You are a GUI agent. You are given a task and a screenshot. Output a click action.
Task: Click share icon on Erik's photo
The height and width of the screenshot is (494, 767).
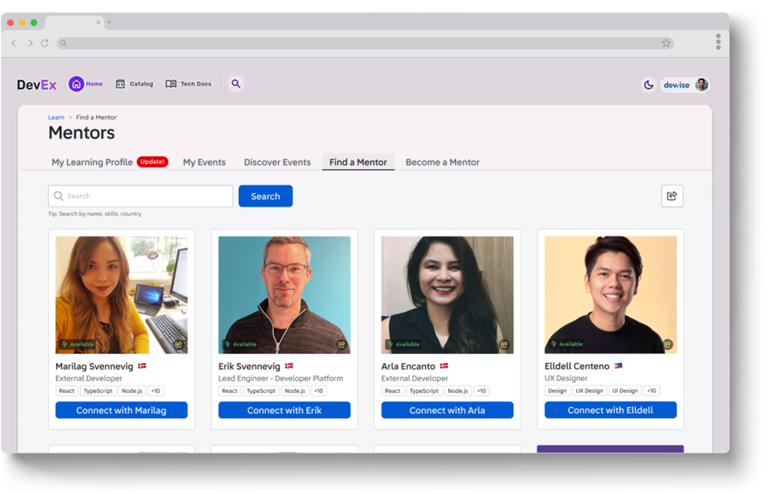342,344
